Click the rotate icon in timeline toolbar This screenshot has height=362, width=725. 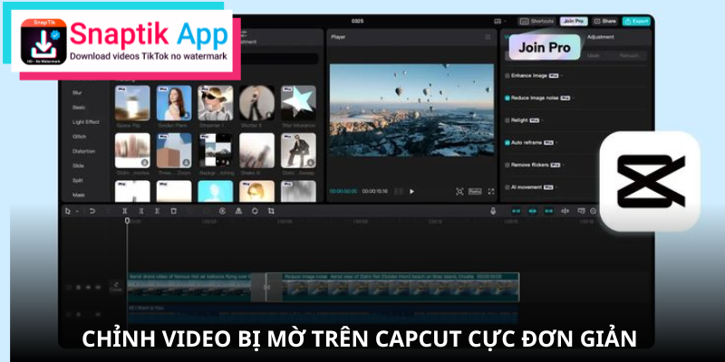coord(255,211)
